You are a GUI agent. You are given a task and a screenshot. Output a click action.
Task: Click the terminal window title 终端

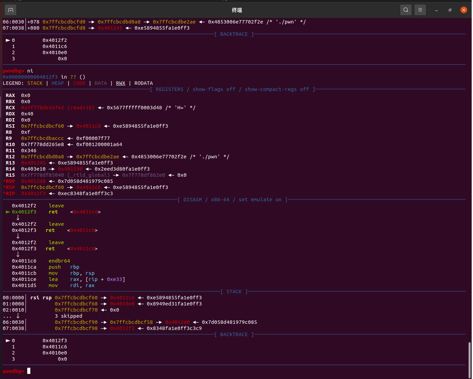tap(237, 10)
